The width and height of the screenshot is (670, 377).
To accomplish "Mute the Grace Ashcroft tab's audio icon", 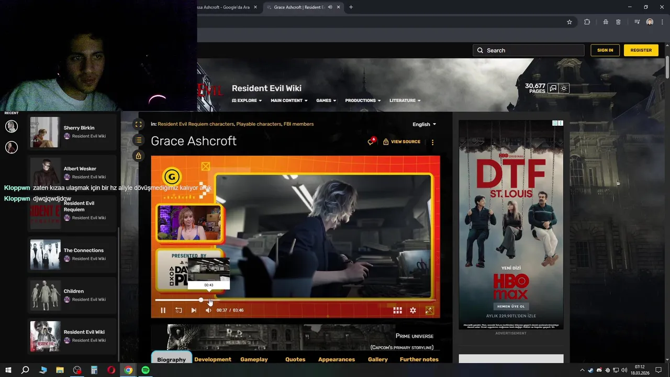I will [x=330, y=7].
